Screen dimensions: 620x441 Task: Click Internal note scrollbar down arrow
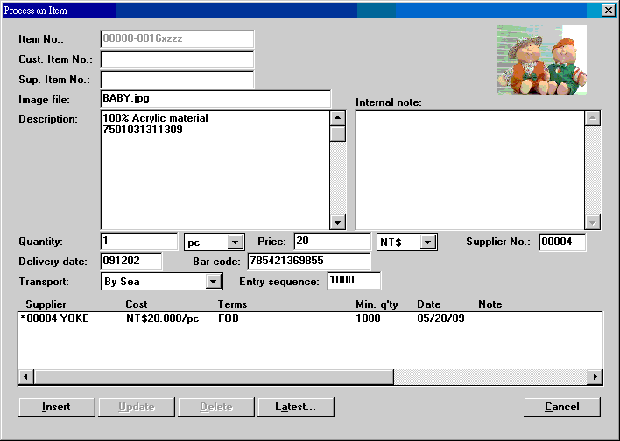[x=592, y=222]
